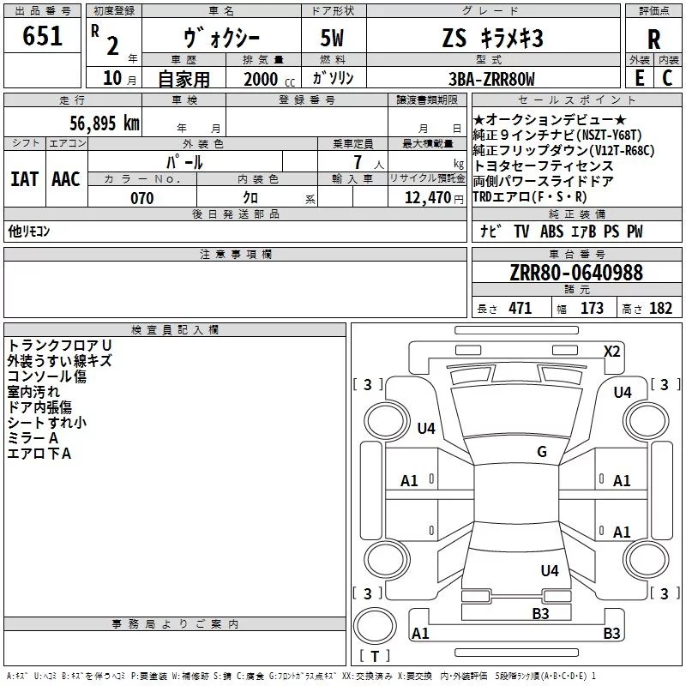Select PS in genuine equipment
Viewport: 686px width, 686px height.
[x=611, y=231]
